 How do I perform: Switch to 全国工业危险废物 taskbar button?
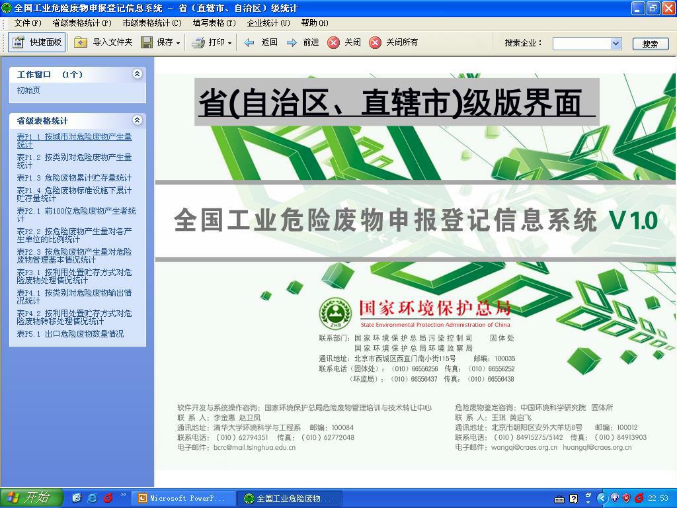pyautogui.click(x=290, y=498)
